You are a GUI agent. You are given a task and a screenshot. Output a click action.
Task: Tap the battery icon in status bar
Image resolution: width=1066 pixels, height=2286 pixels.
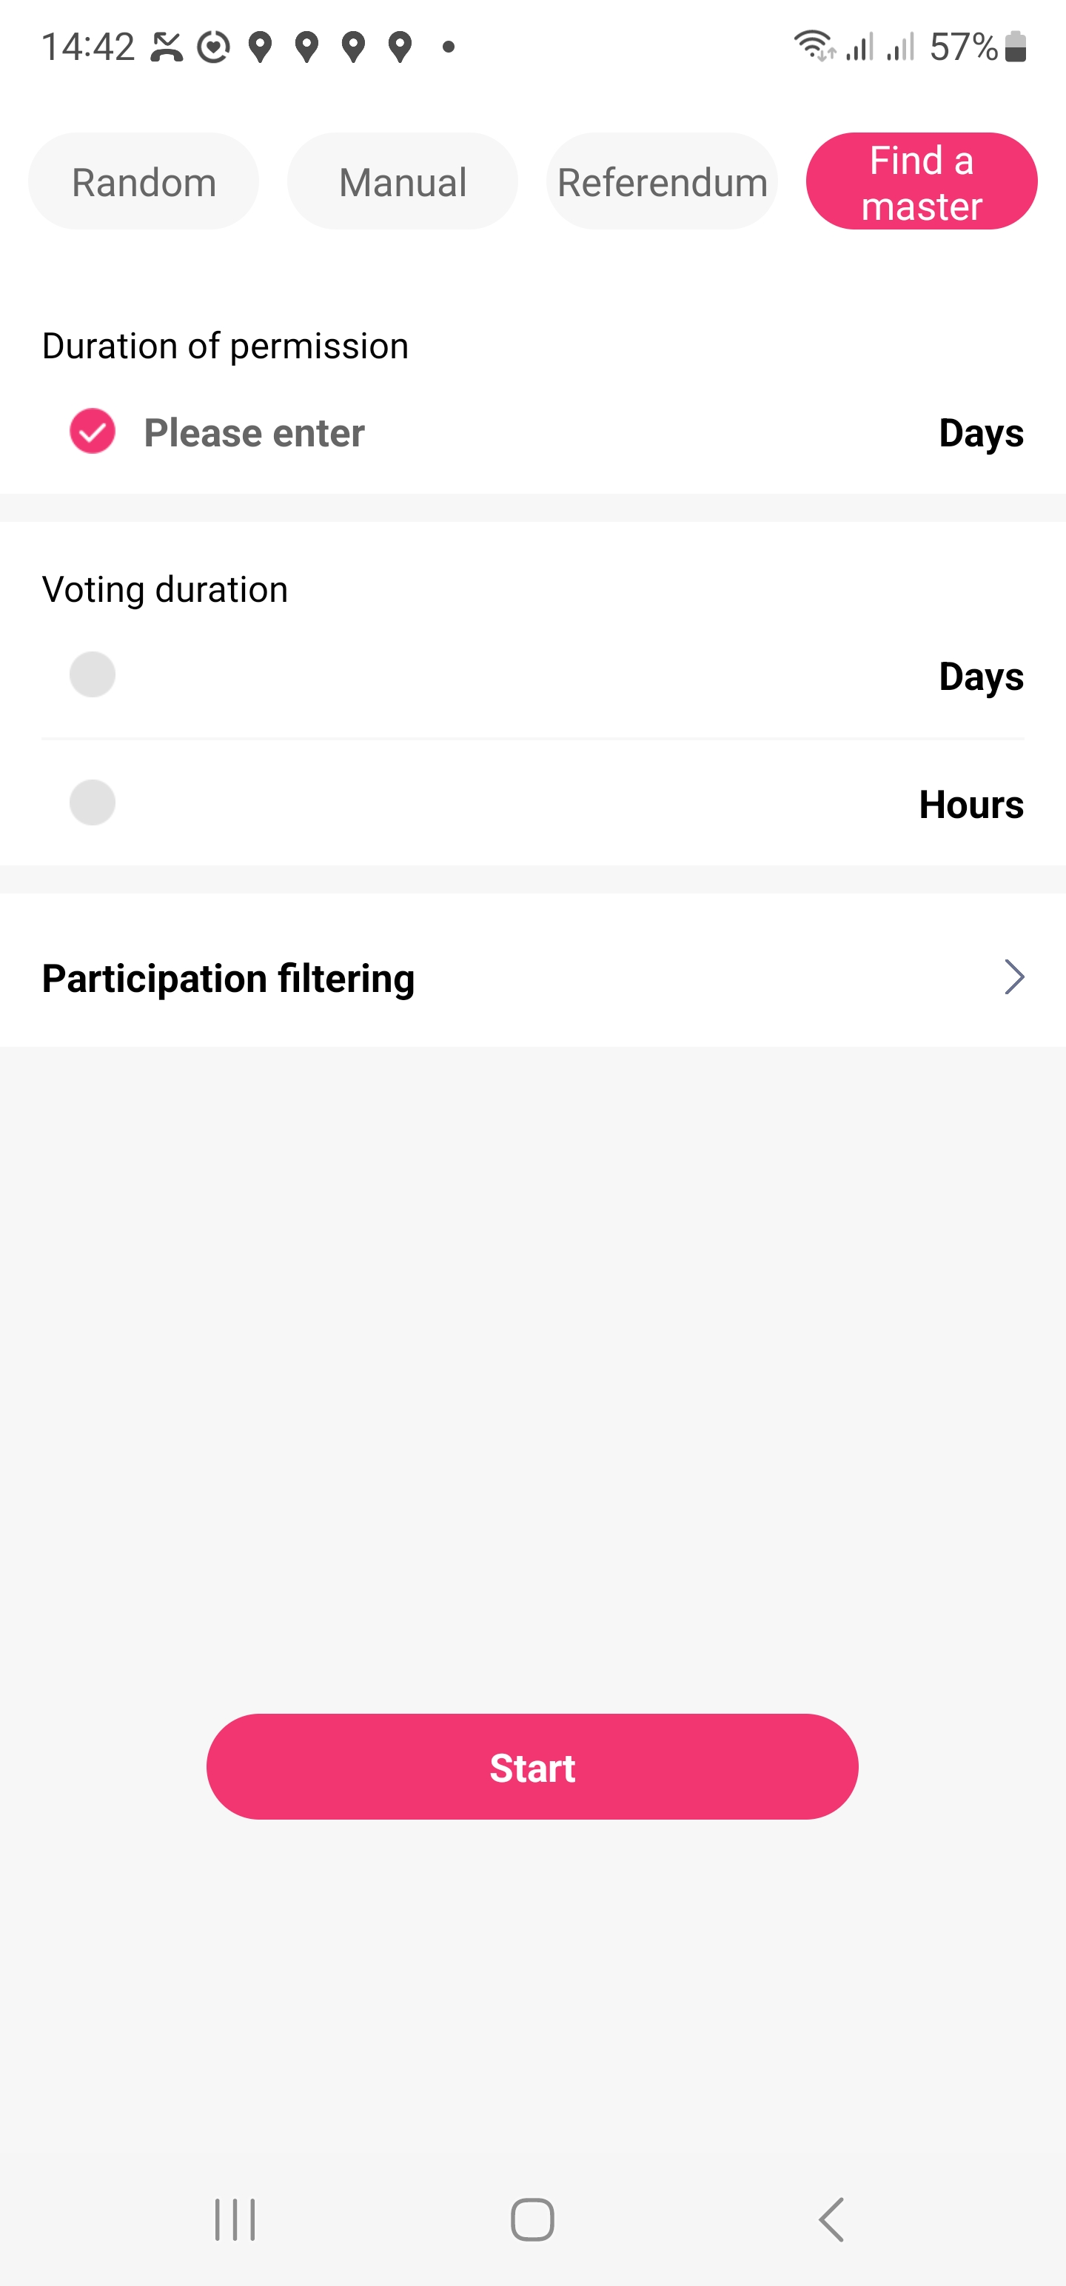[x=1016, y=46]
